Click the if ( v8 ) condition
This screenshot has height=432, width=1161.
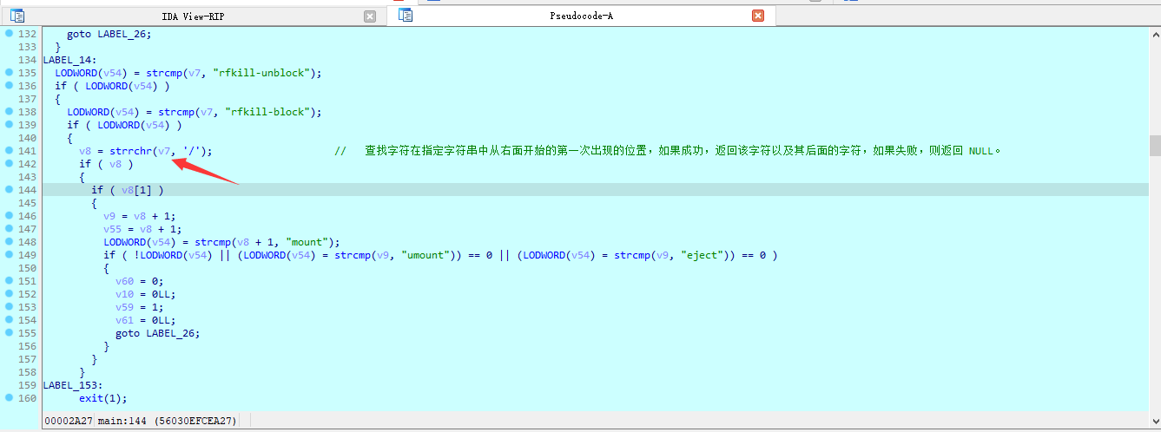[106, 164]
